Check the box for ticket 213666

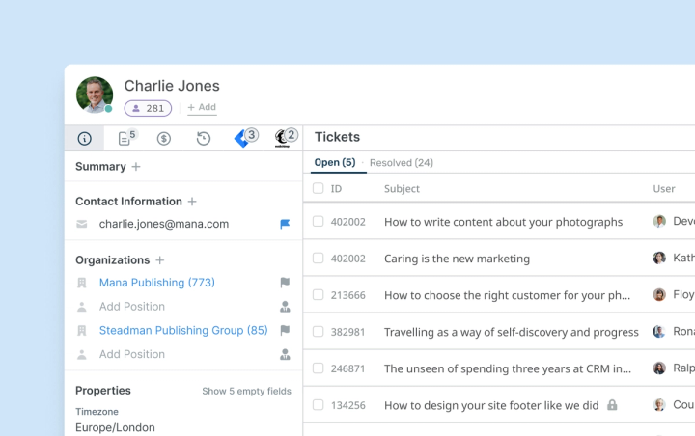[318, 294]
